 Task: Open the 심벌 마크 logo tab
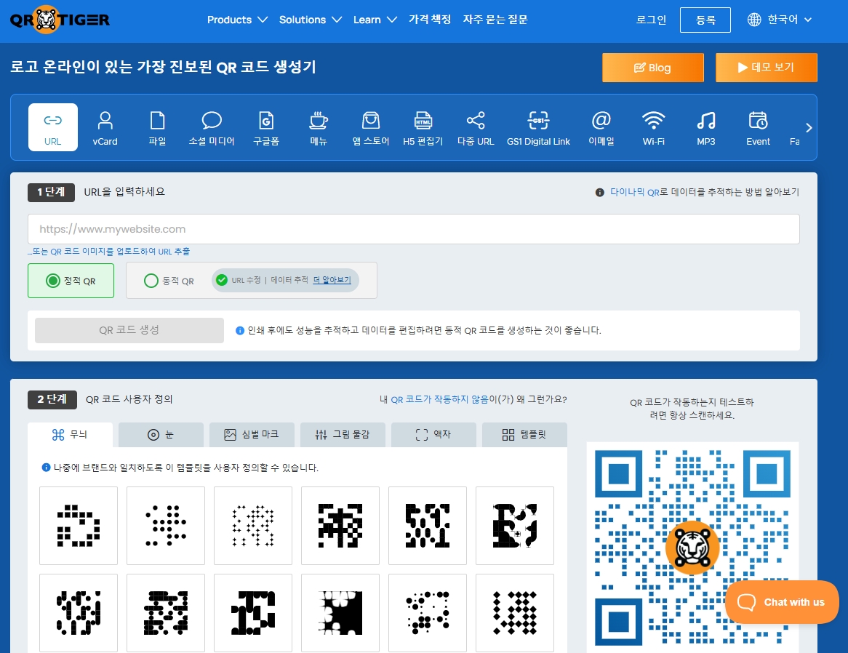252,435
